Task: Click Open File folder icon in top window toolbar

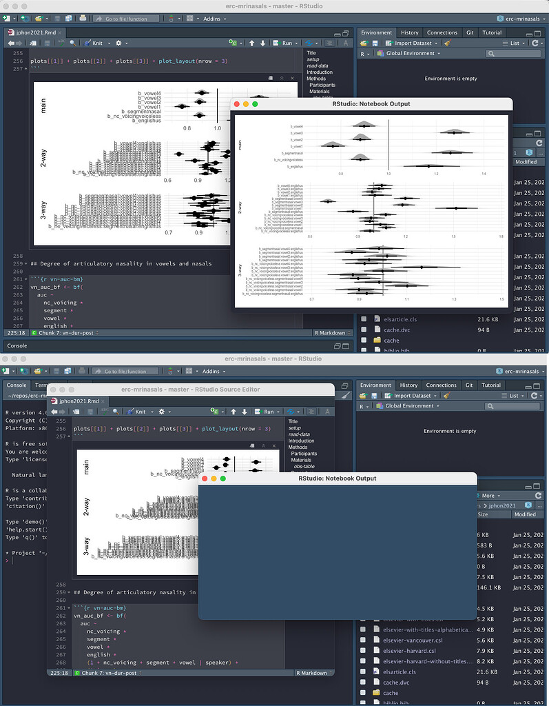Action: [x=39, y=19]
